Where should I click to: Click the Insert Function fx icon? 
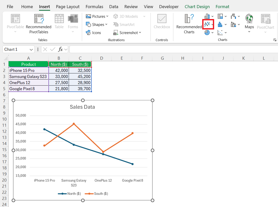(x=61, y=49)
